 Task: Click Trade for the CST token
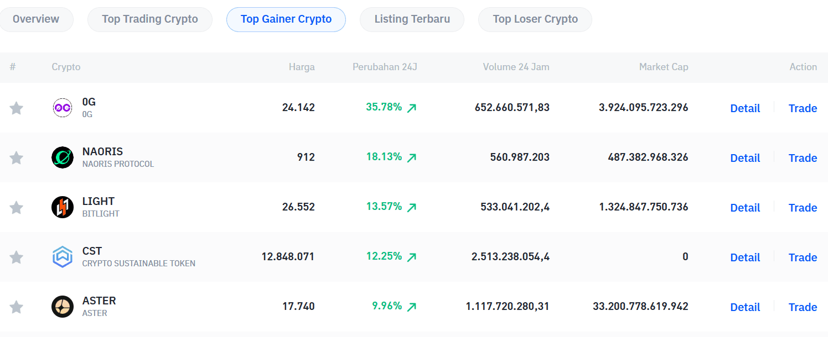pos(803,257)
